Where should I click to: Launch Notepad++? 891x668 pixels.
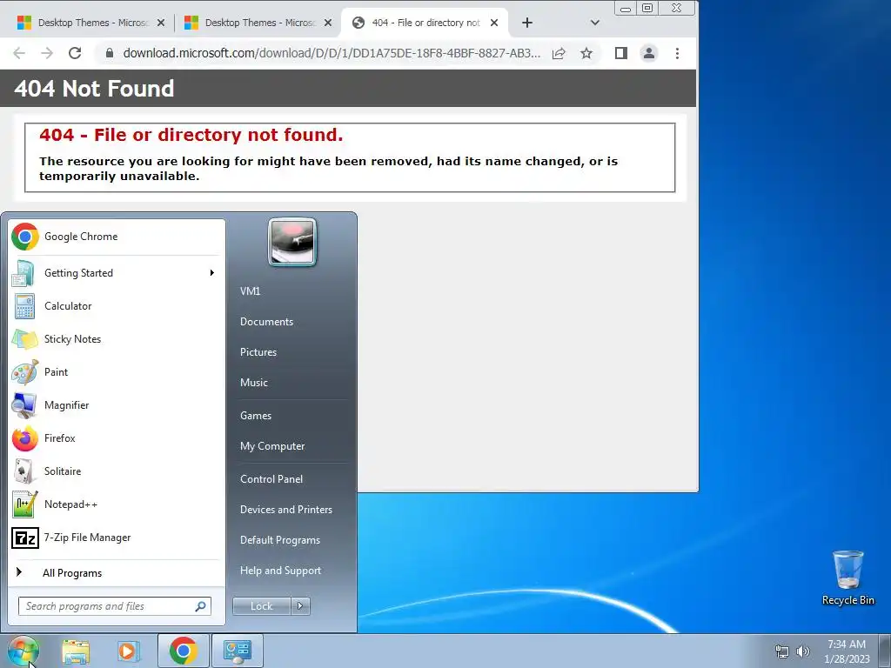(117, 504)
